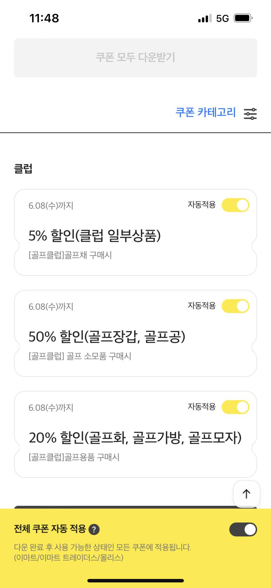Open the 20% 할인(골프화, 골프가방, 골프모자) coupon

(x=135, y=438)
